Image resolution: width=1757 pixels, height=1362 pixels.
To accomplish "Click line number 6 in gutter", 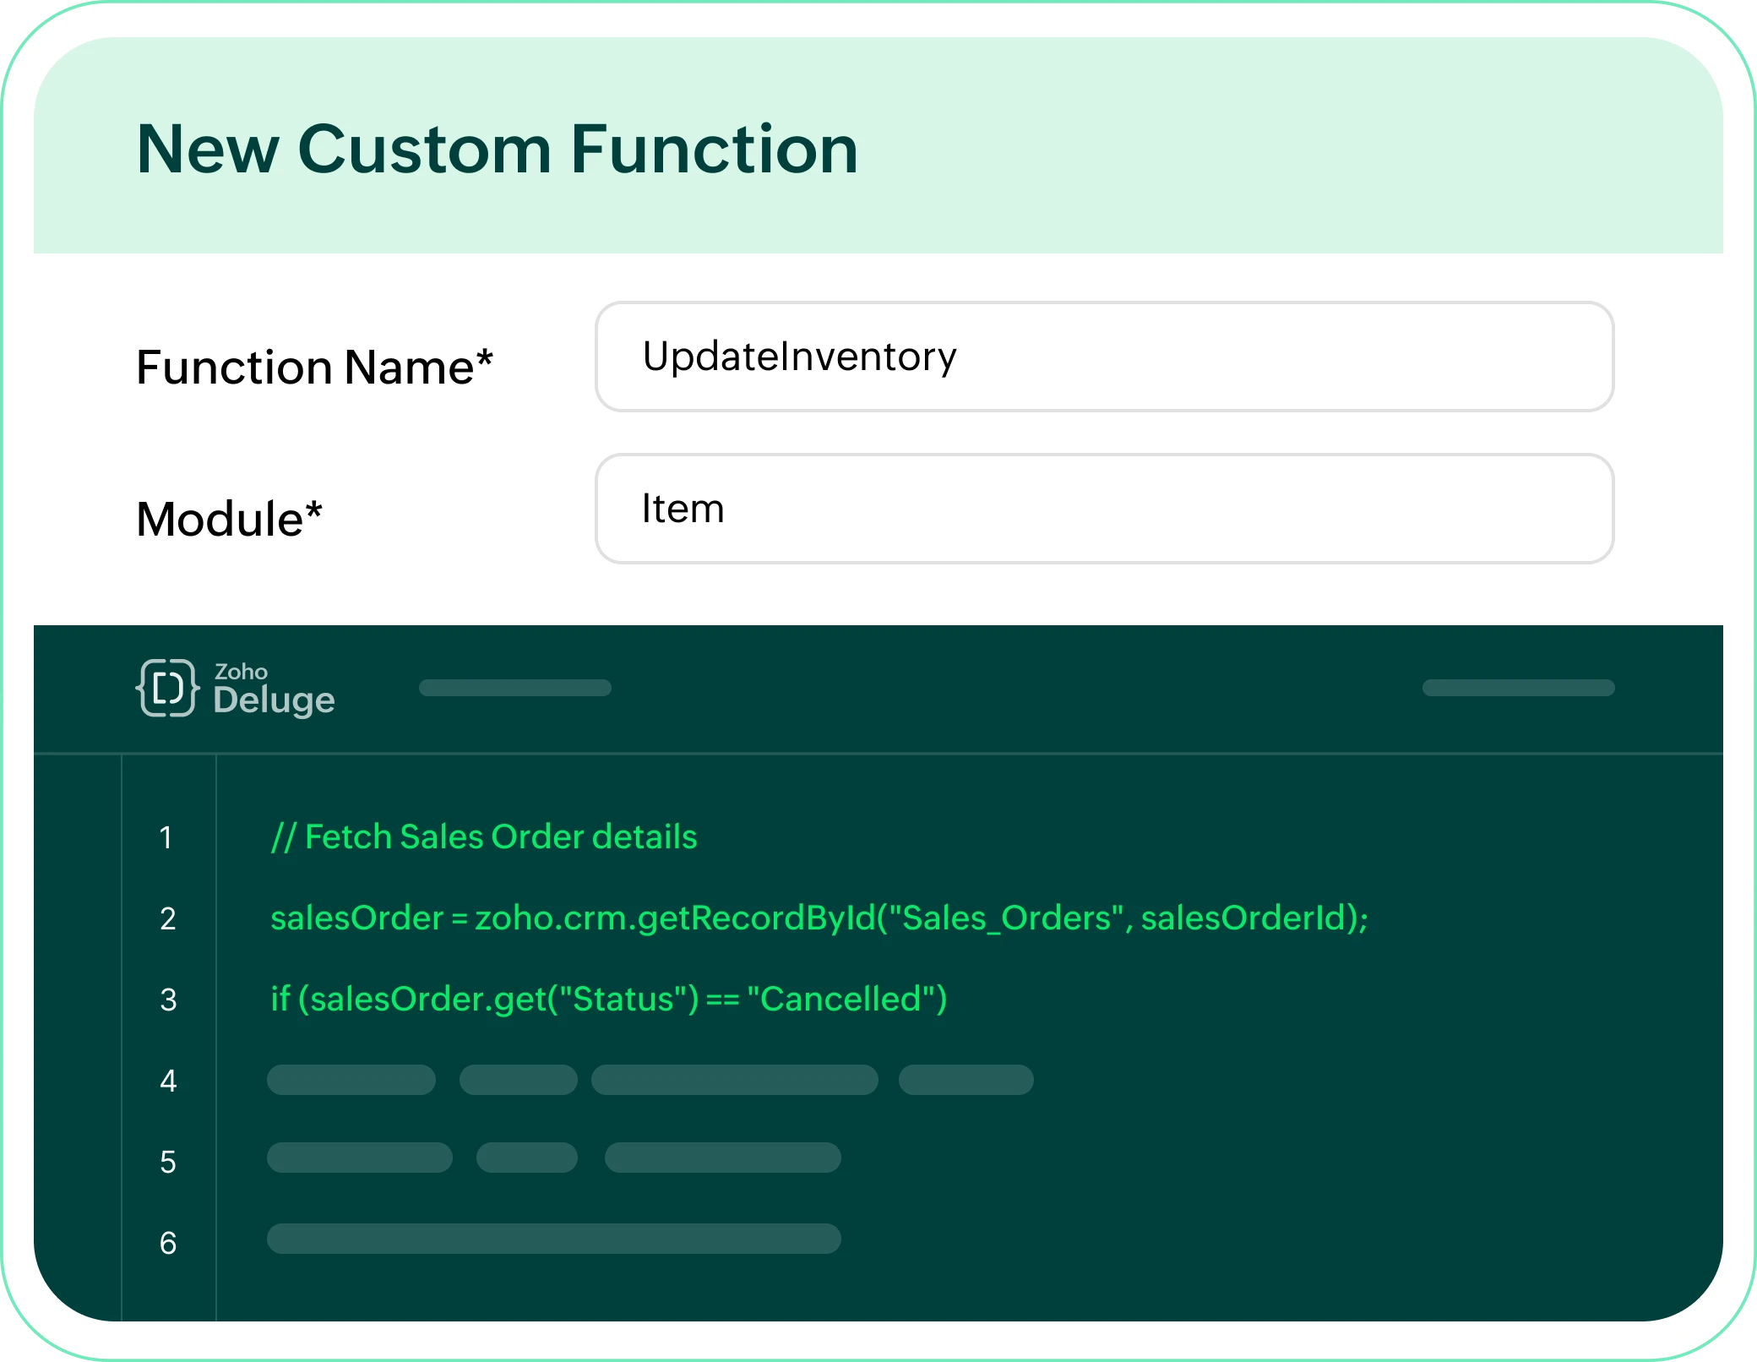I will [x=168, y=1243].
